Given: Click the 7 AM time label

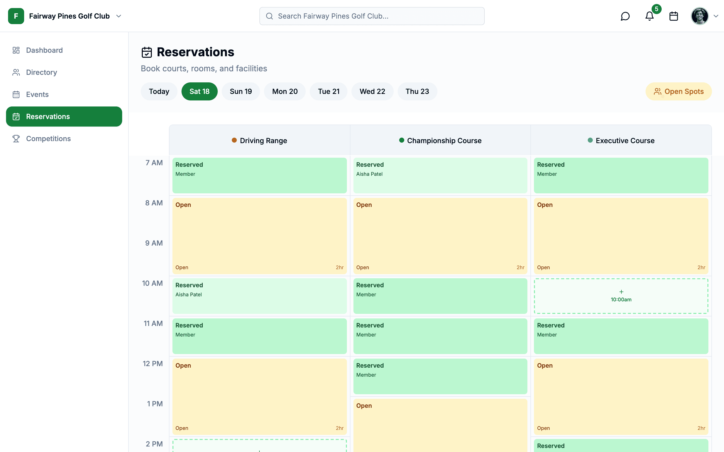Looking at the screenshot, I should [x=154, y=163].
